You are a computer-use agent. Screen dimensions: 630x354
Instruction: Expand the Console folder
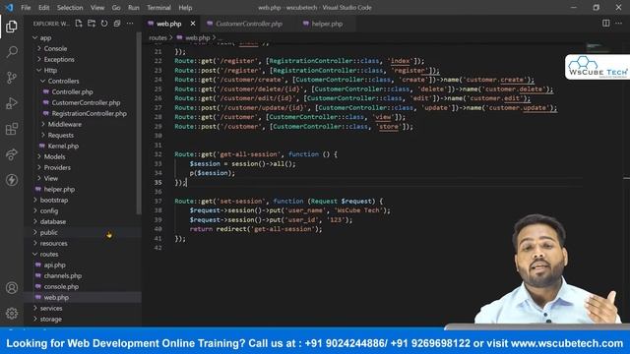click(x=55, y=48)
